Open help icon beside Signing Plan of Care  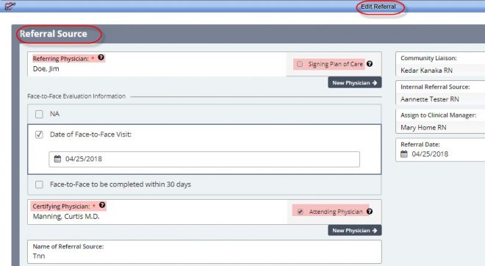pyautogui.click(x=370, y=64)
